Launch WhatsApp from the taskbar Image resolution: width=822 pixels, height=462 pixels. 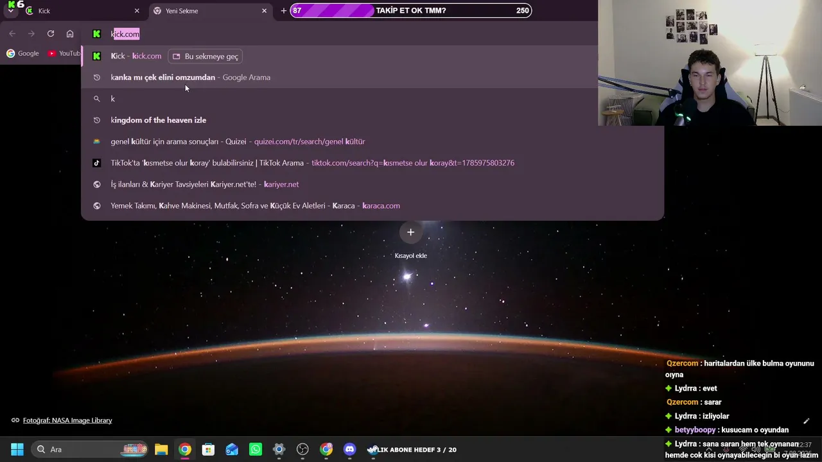click(256, 449)
